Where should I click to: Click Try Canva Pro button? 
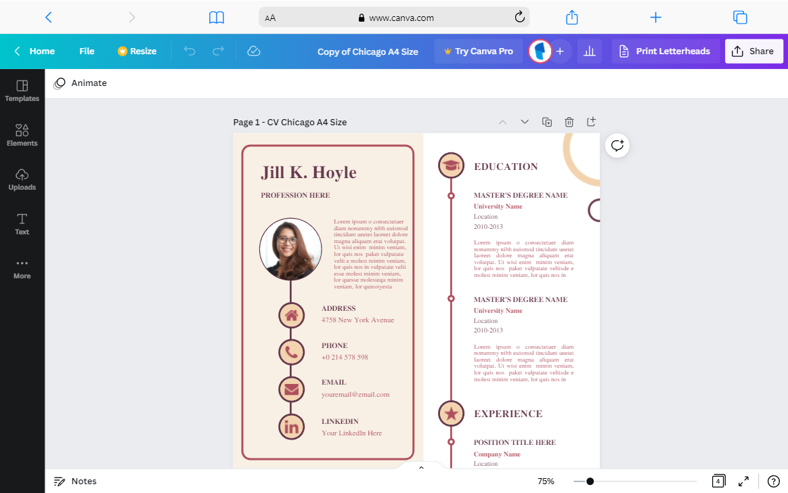tap(479, 51)
